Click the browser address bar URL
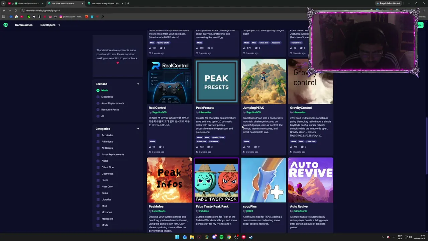 click(43, 10)
